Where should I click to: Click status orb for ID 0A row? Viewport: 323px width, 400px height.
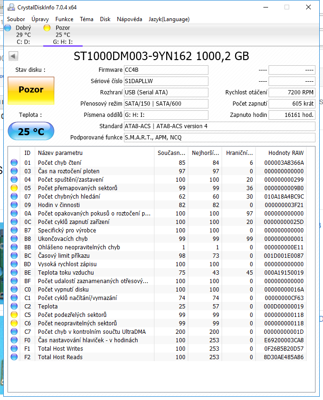point(14,213)
